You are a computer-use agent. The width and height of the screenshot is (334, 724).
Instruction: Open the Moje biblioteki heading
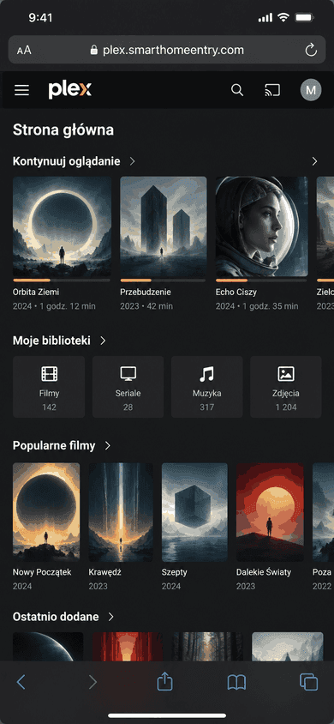pos(51,341)
